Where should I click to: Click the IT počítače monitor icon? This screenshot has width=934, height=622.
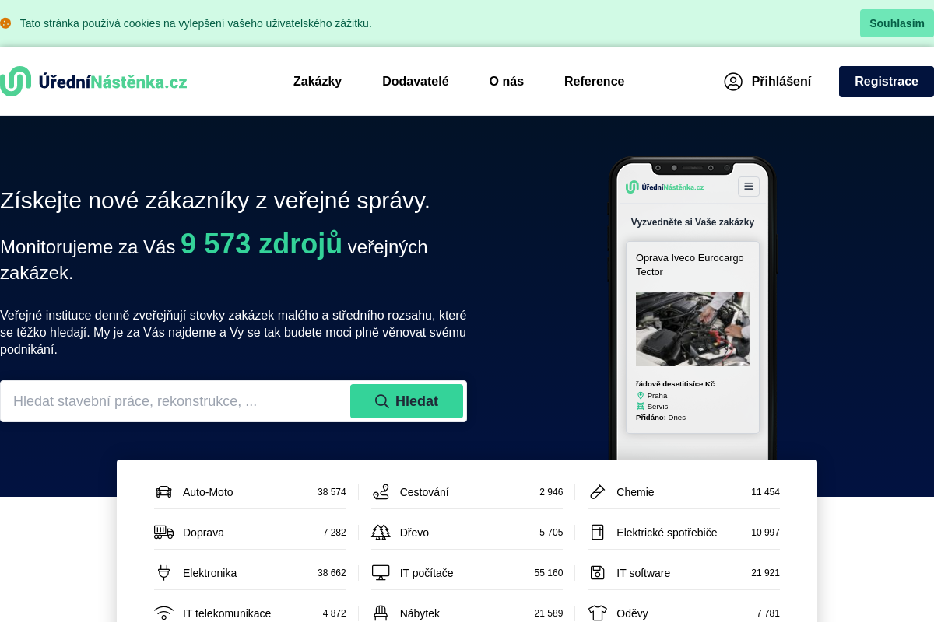tap(381, 573)
